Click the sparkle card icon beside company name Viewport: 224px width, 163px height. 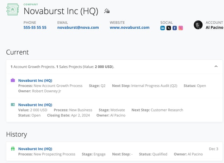click(x=107, y=11)
